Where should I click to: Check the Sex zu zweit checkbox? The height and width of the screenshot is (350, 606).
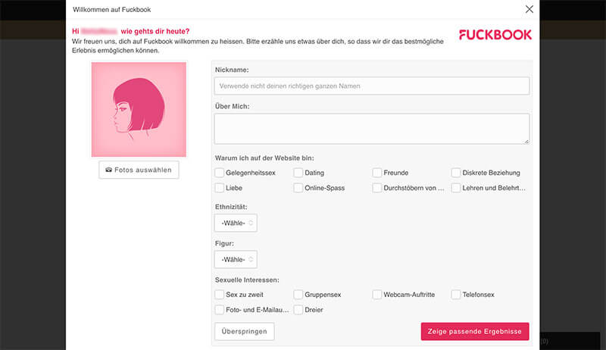point(220,295)
